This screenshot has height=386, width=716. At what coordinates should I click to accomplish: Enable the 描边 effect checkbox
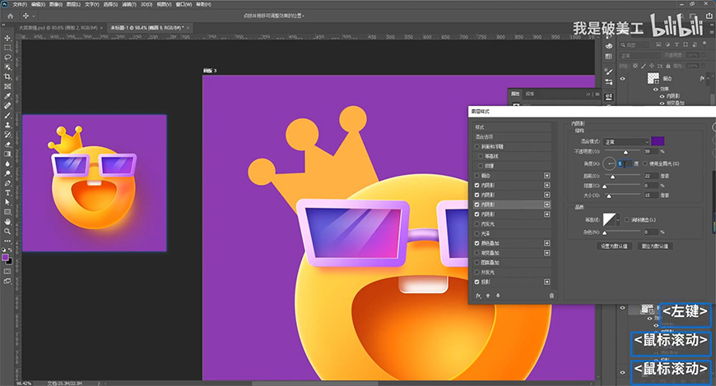coord(477,175)
